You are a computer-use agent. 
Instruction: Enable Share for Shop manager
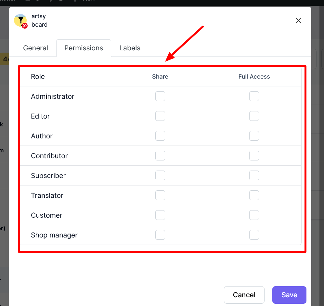[160, 235]
